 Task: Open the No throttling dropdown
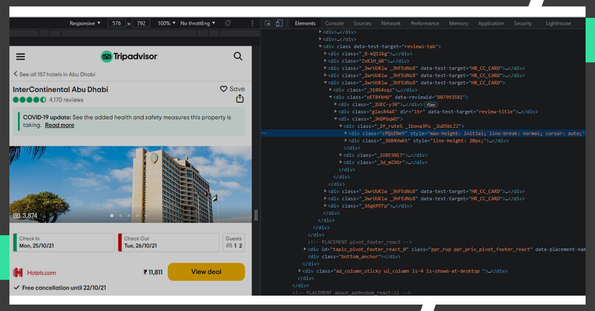198,23
